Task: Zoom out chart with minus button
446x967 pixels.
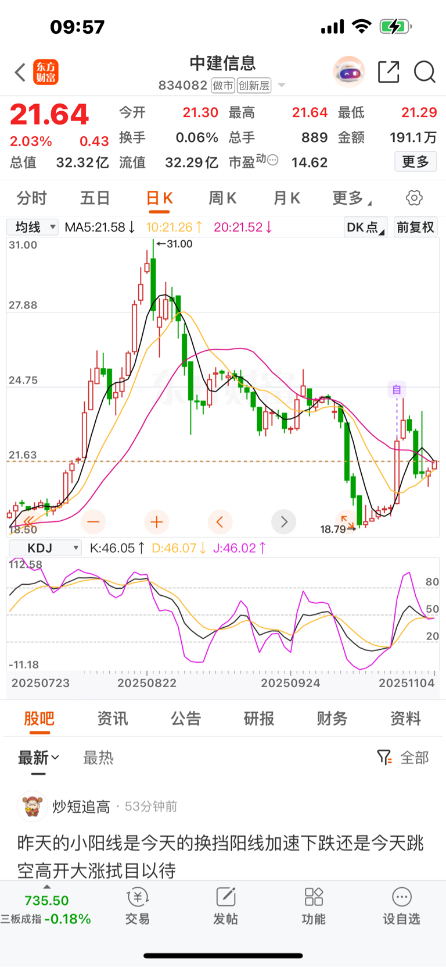Action: [x=93, y=522]
